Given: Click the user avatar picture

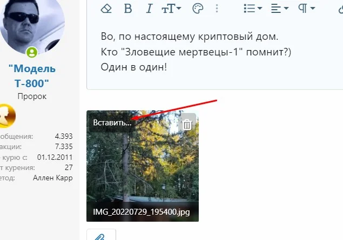Looking at the screenshot, I should pos(32,26).
